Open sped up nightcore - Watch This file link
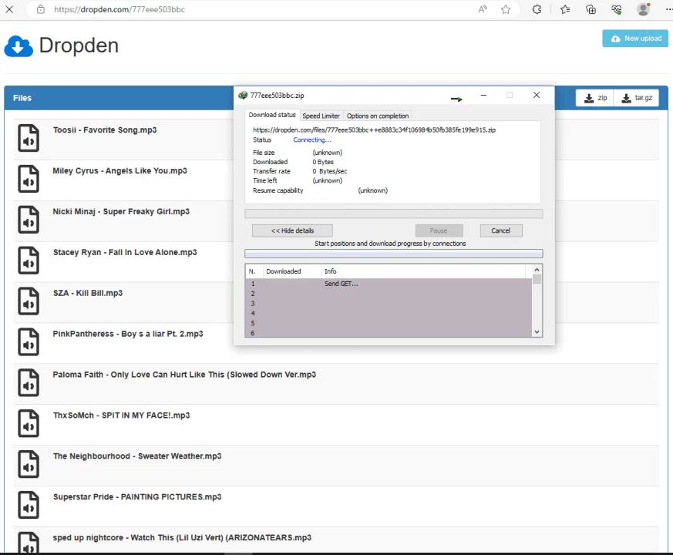 pyautogui.click(x=182, y=538)
